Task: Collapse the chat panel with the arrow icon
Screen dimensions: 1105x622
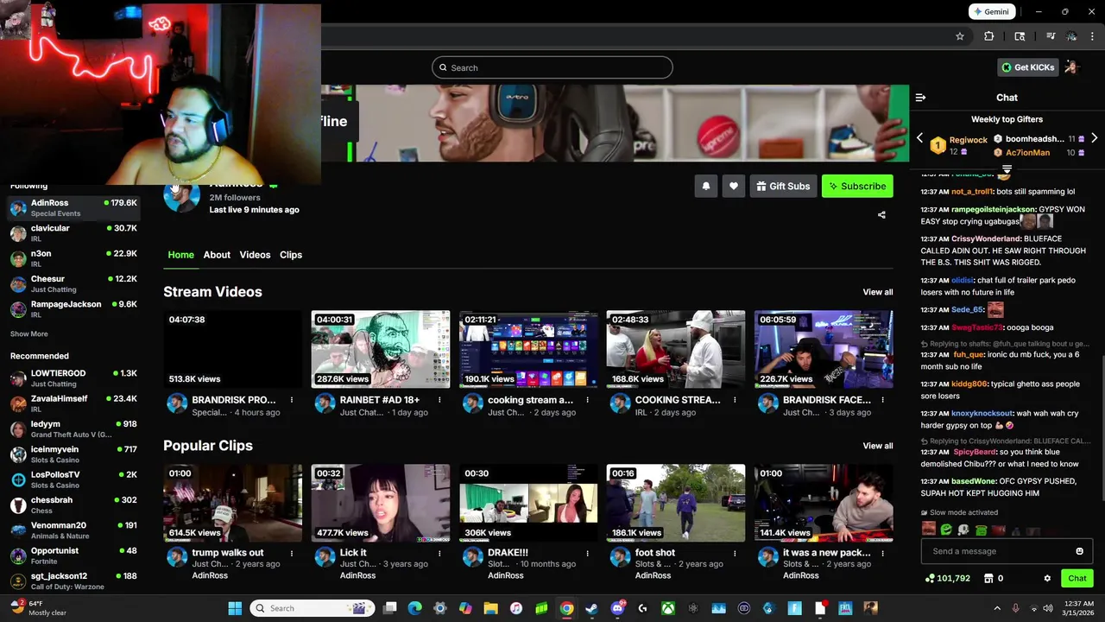Action: point(920,98)
